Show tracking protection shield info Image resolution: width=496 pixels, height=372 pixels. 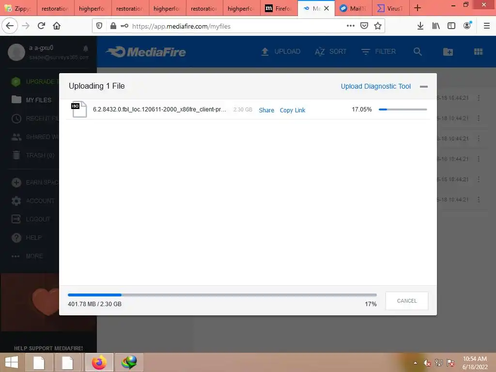click(x=99, y=26)
